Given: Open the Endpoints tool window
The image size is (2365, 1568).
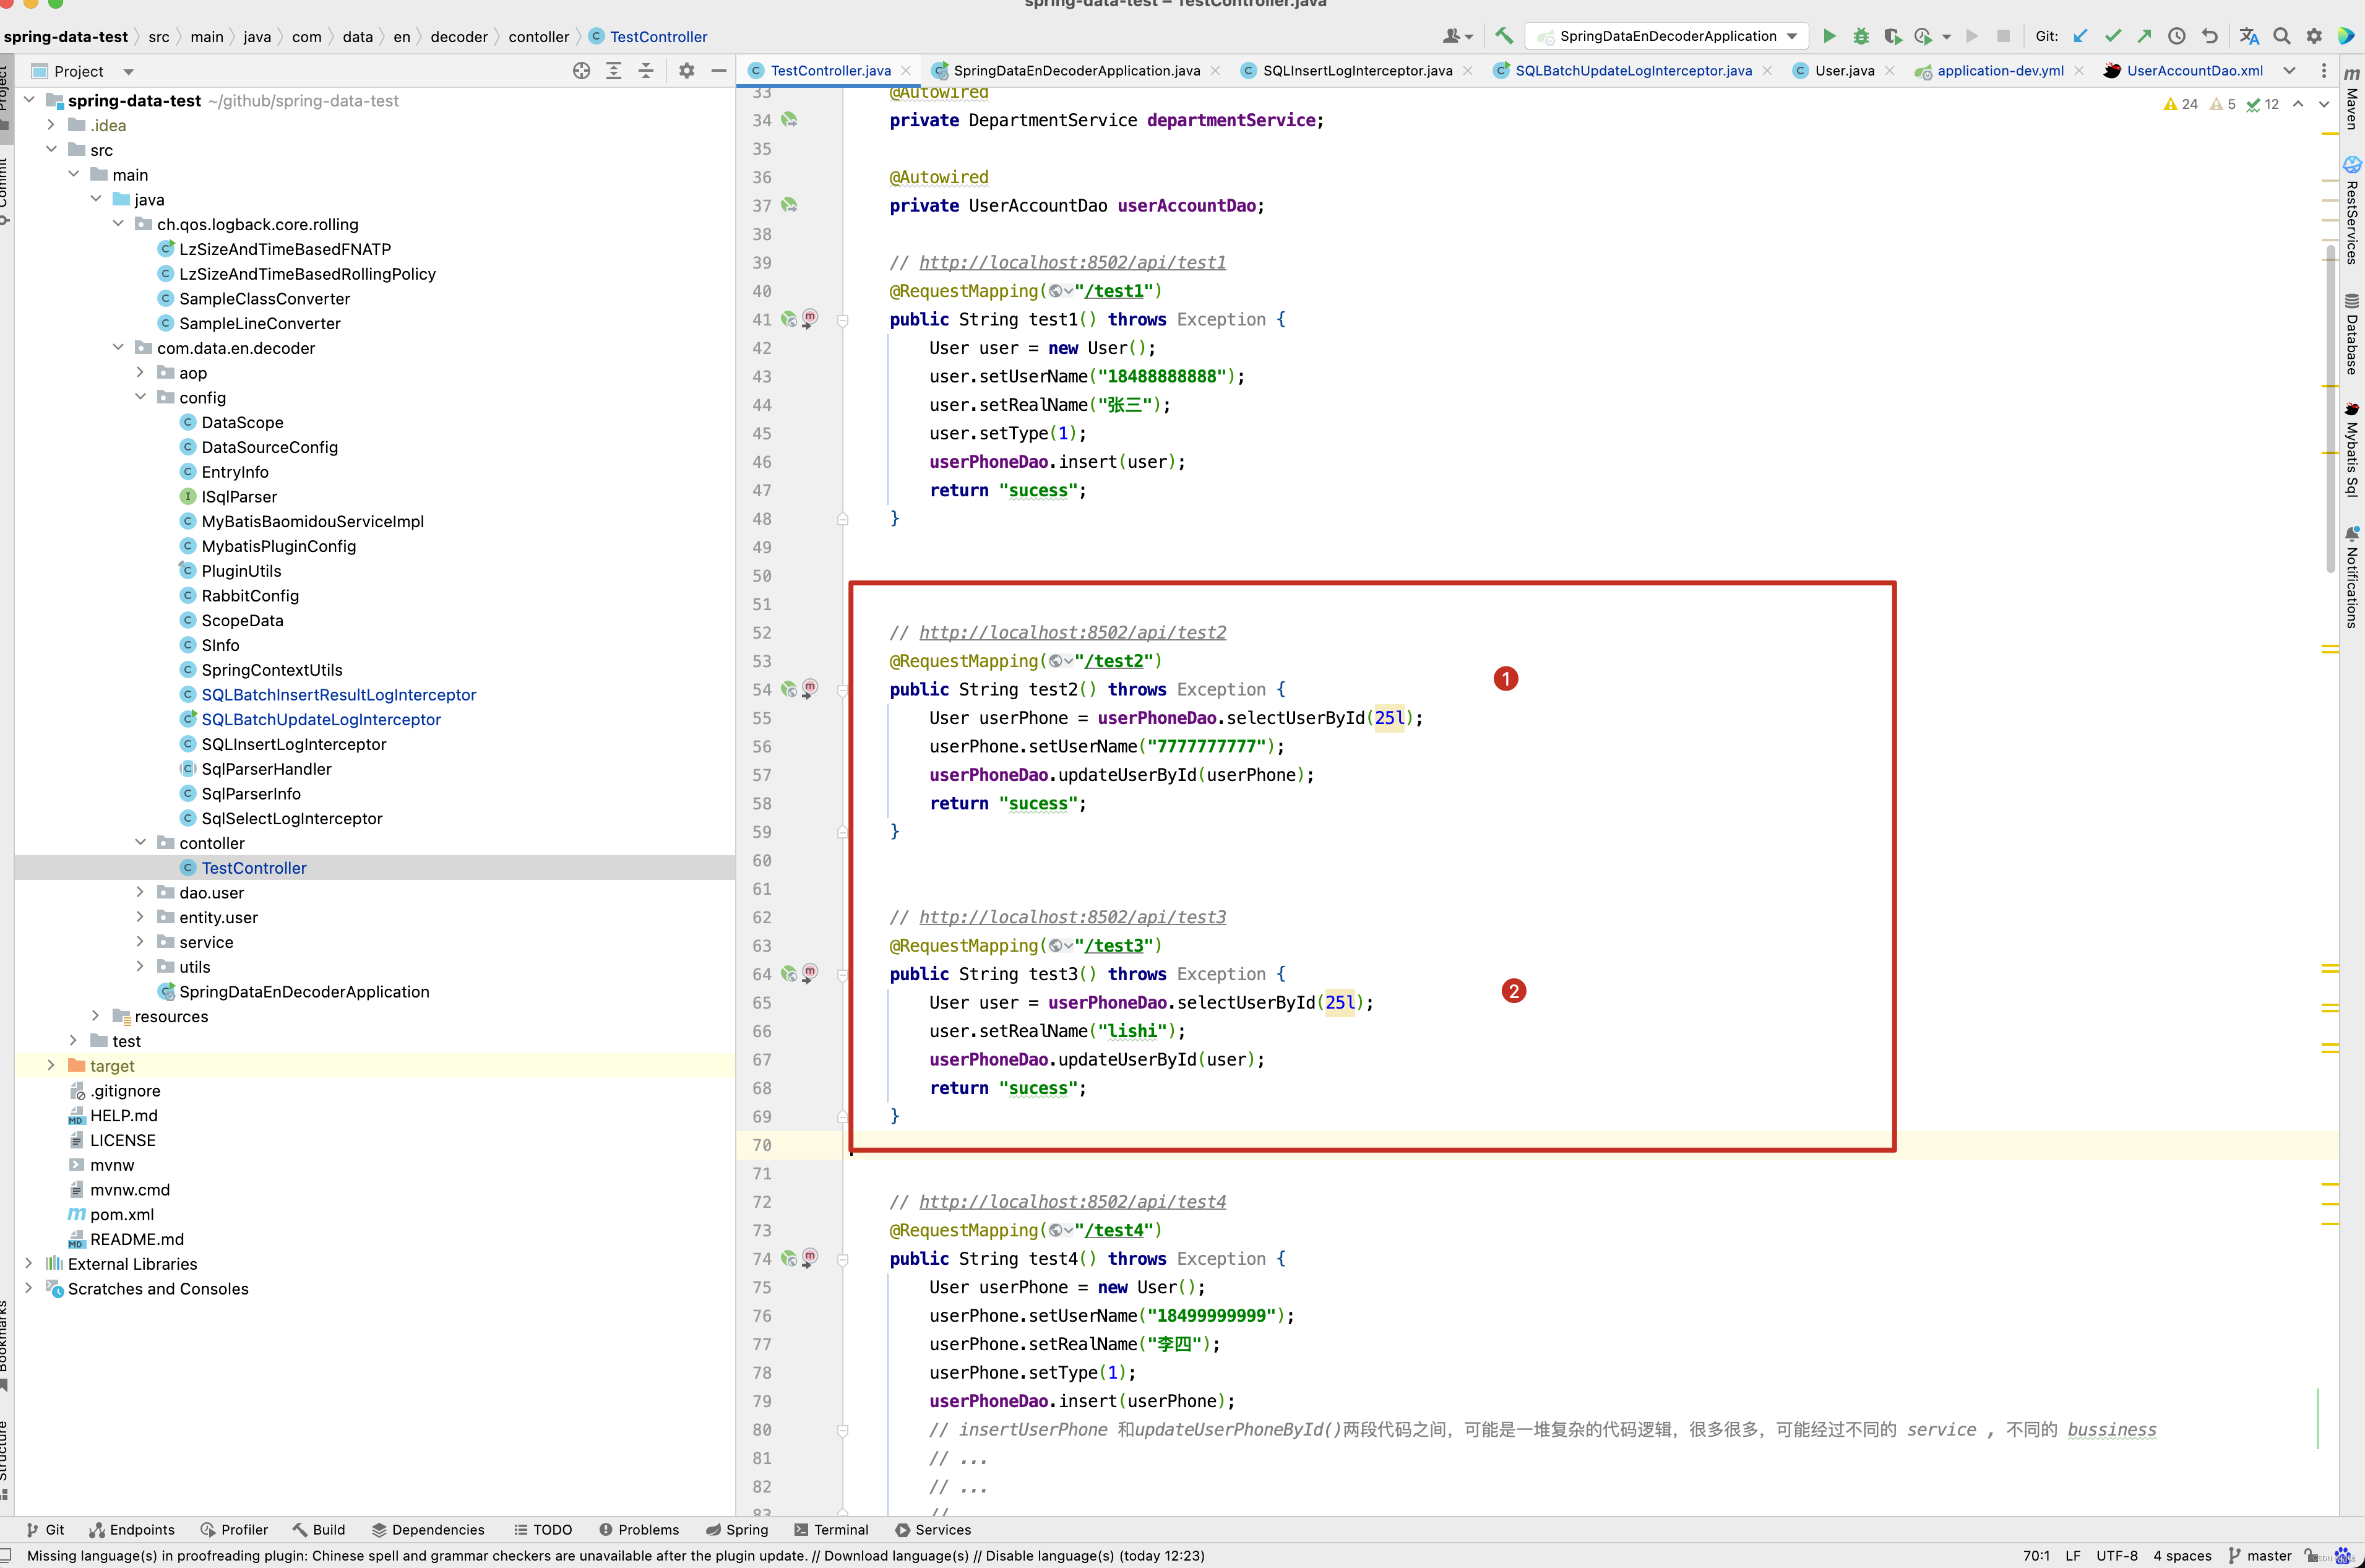Looking at the screenshot, I should point(132,1529).
